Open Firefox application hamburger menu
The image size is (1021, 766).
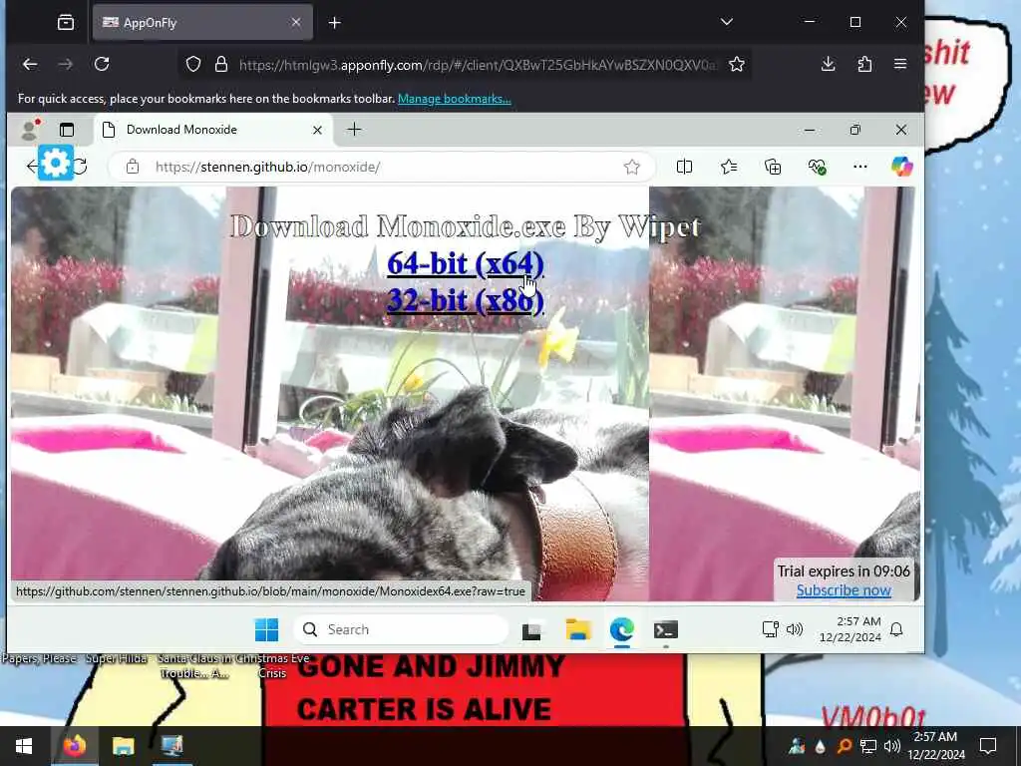click(x=900, y=64)
